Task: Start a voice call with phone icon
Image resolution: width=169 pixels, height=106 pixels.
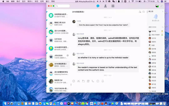Action: click(93, 81)
